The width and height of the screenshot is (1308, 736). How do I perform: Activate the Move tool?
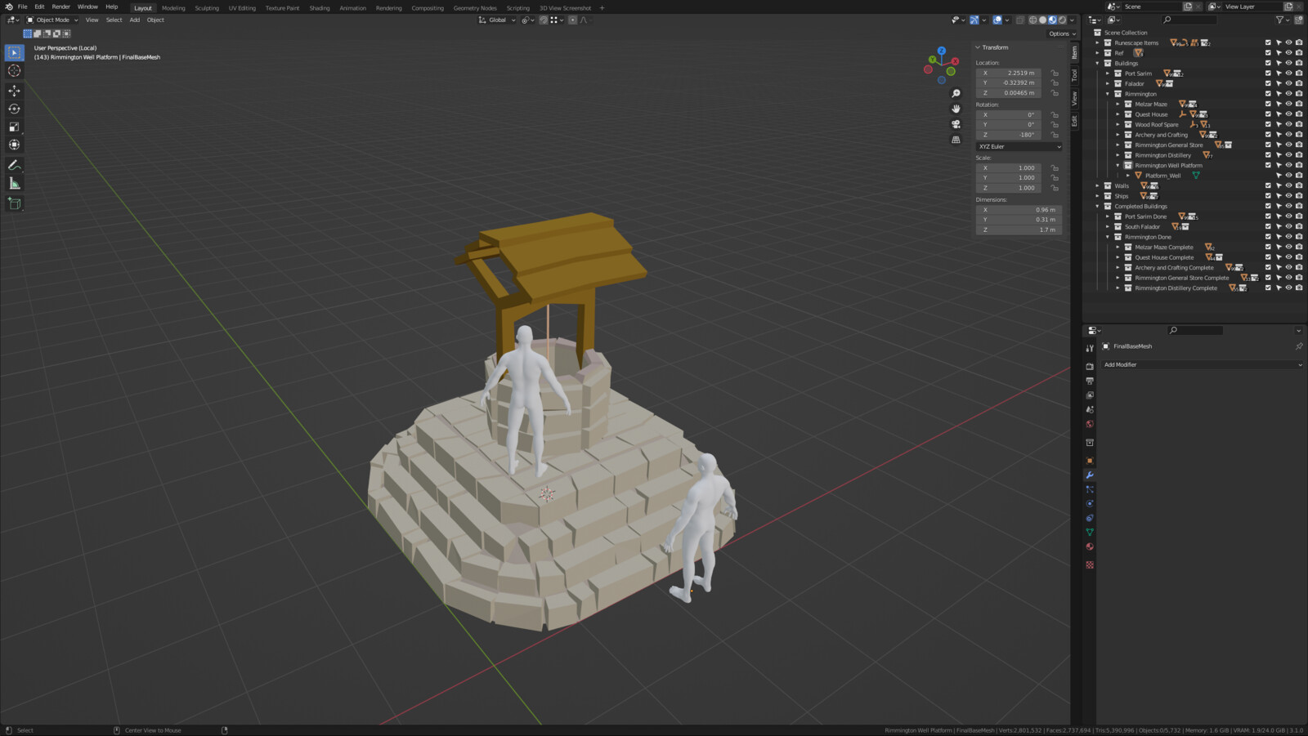click(14, 91)
